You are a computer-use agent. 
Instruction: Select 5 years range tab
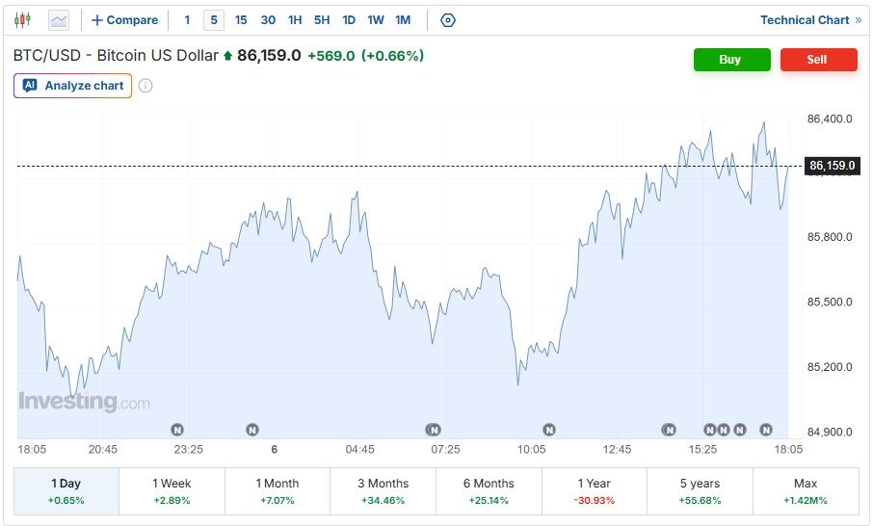(x=700, y=491)
